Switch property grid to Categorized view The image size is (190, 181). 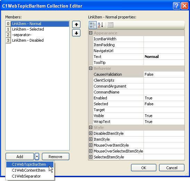click(x=93, y=25)
